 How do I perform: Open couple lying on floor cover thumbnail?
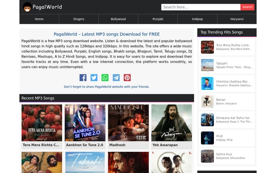[42, 163]
